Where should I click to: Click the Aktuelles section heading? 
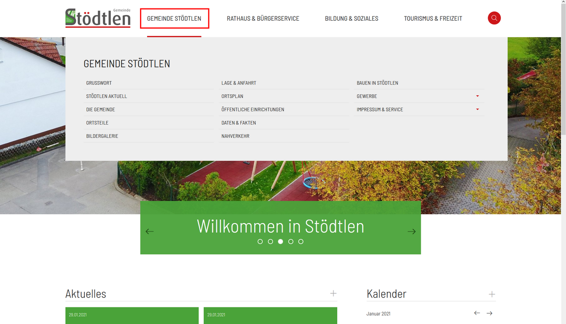pos(86,294)
